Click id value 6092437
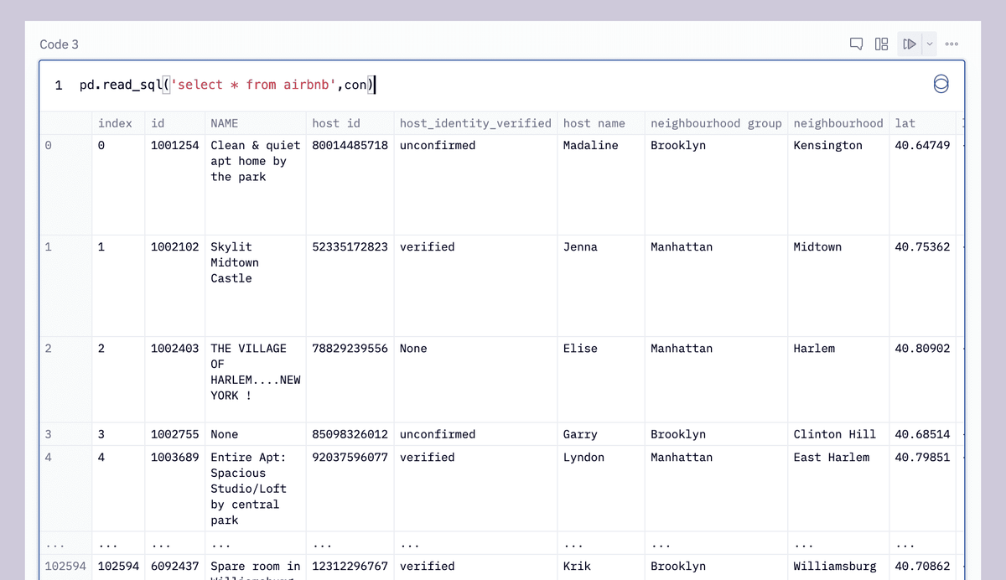This screenshot has height=580, width=1006. click(x=174, y=566)
